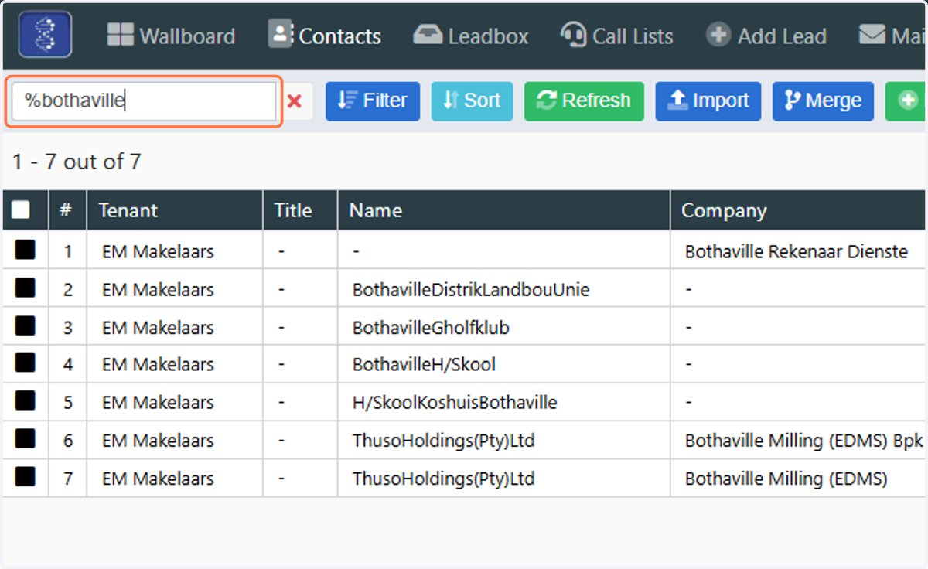This screenshot has width=928, height=569.
Task: Open the Contacts menu
Action: click(325, 35)
